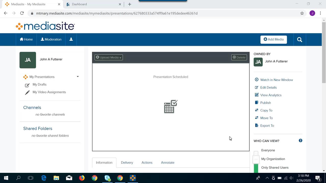The image size is (326, 183).
Task: Select My Organization viewing level
Action: point(273,159)
